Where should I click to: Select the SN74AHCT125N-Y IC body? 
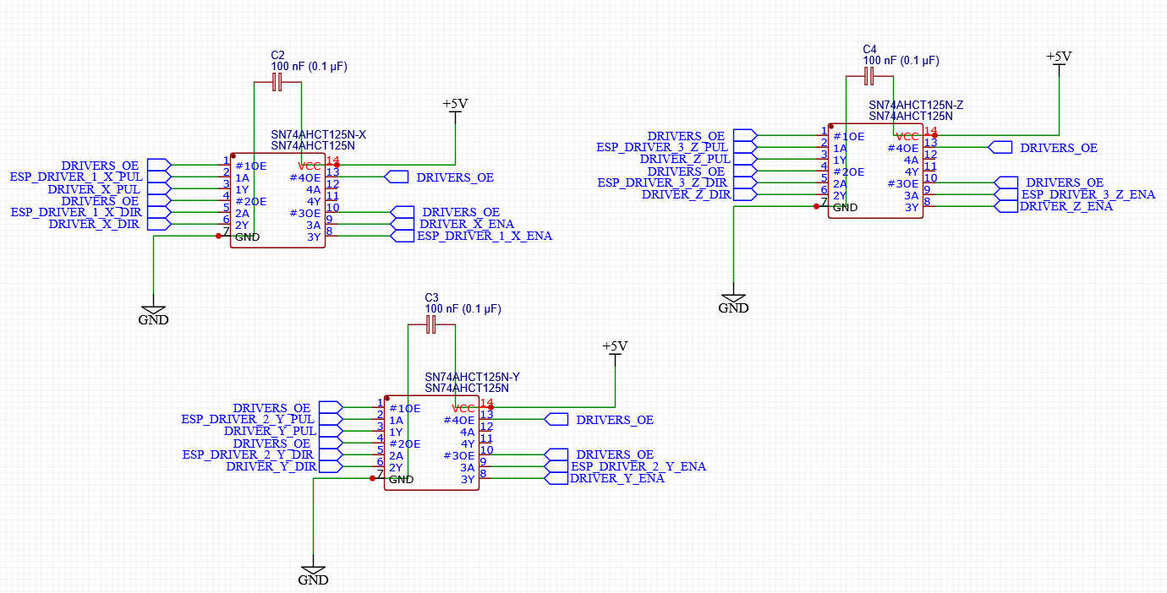[x=431, y=443]
